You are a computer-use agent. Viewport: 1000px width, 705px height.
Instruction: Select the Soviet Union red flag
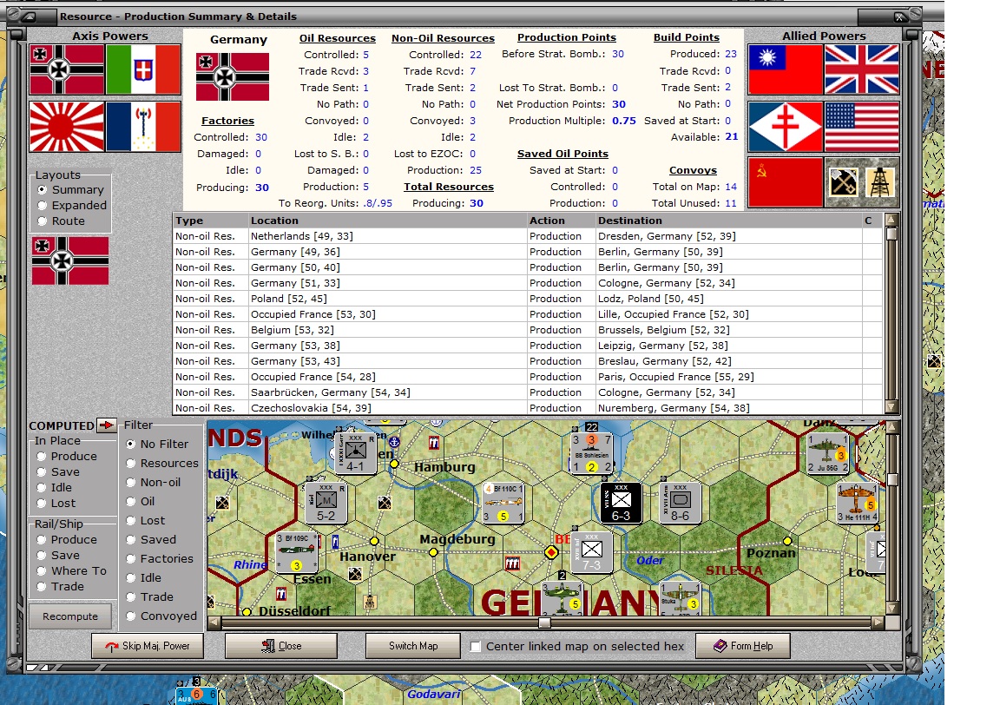pos(786,182)
